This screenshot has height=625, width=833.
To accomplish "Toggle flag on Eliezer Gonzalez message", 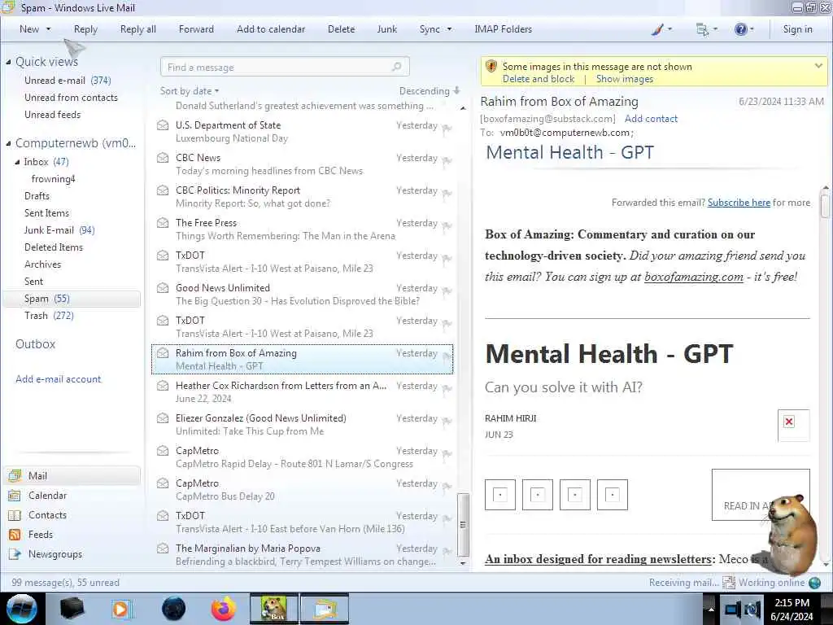I will click(447, 422).
